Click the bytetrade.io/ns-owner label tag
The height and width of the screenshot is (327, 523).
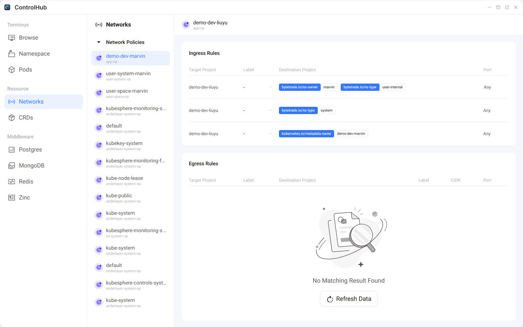pyautogui.click(x=300, y=87)
